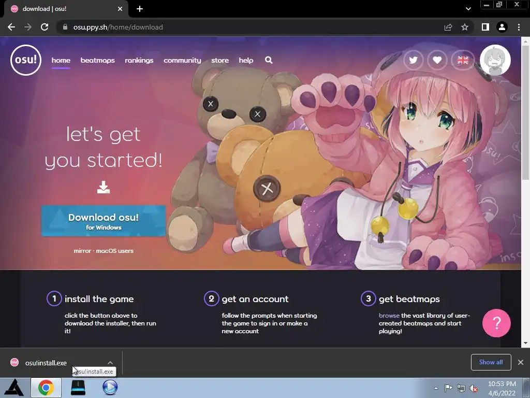Screen dimensions: 530x398
Task: Open the downloaded osu!install.exe file
Action: tap(46, 363)
